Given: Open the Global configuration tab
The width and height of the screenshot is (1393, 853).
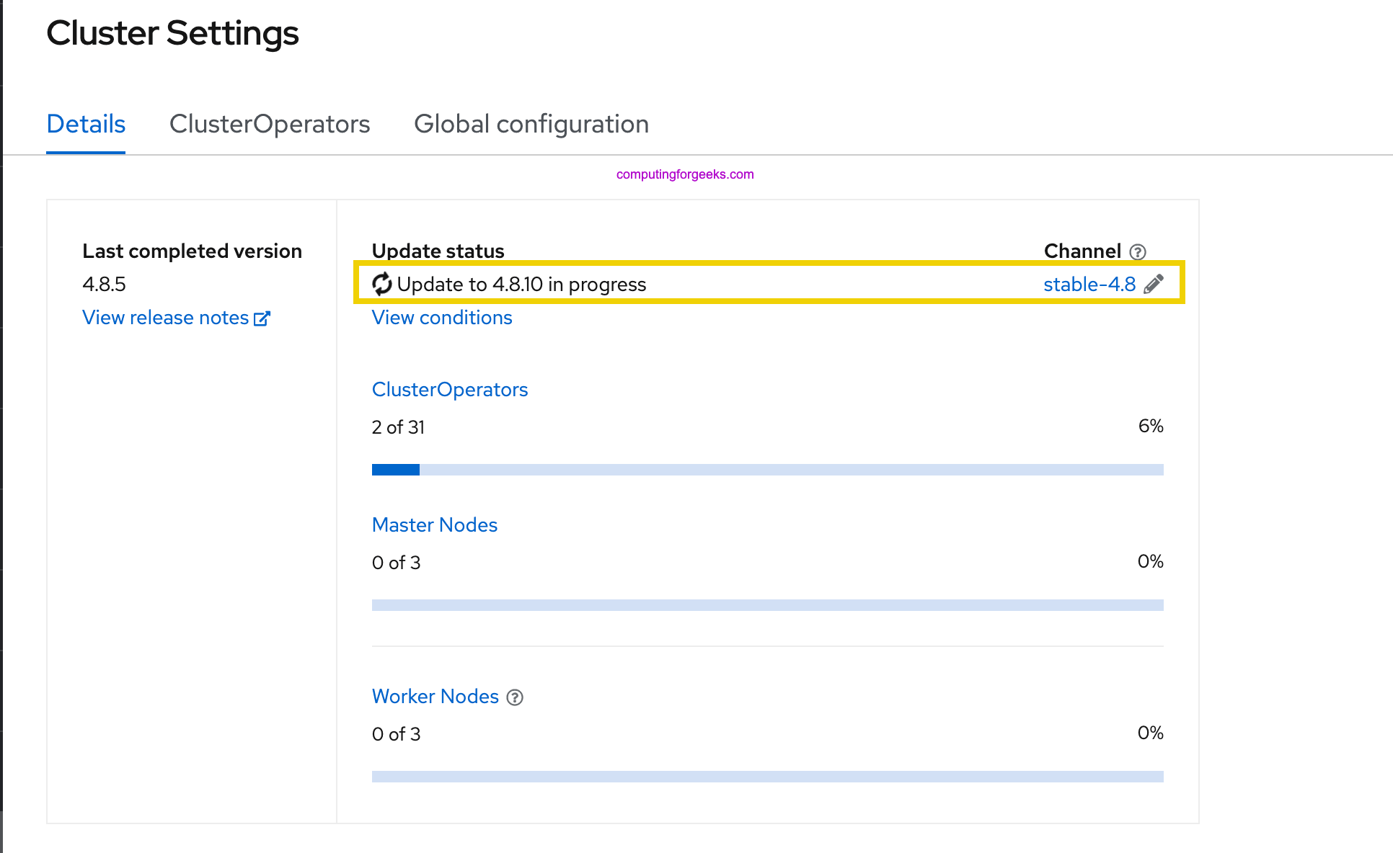Looking at the screenshot, I should tap(531, 124).
